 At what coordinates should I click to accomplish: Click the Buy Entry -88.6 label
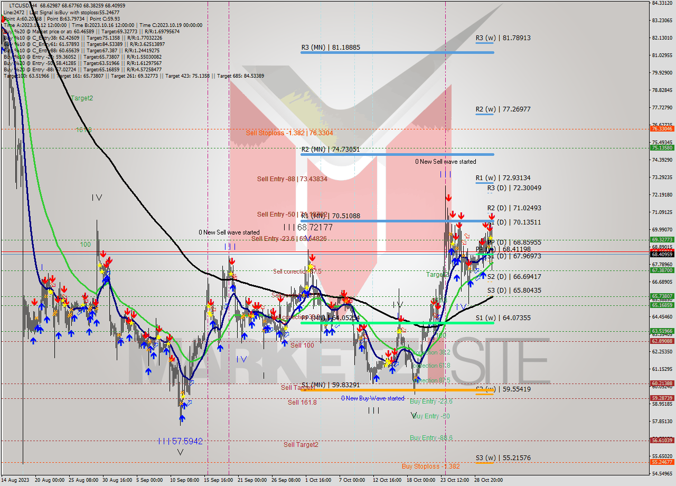coord(431,438)
